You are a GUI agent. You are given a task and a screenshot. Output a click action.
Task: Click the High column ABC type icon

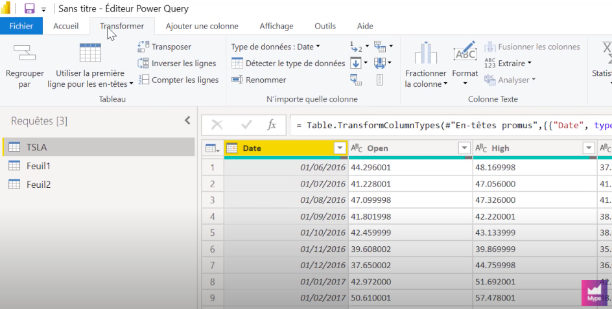(x=481, y=148)
